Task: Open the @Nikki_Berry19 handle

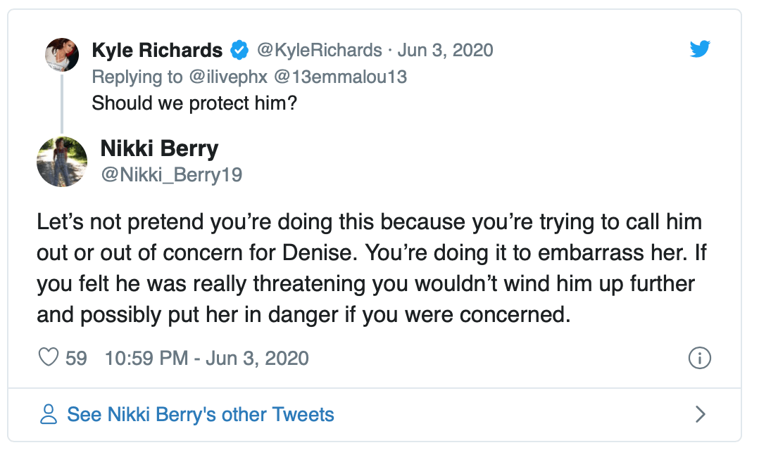Action: 171,174
